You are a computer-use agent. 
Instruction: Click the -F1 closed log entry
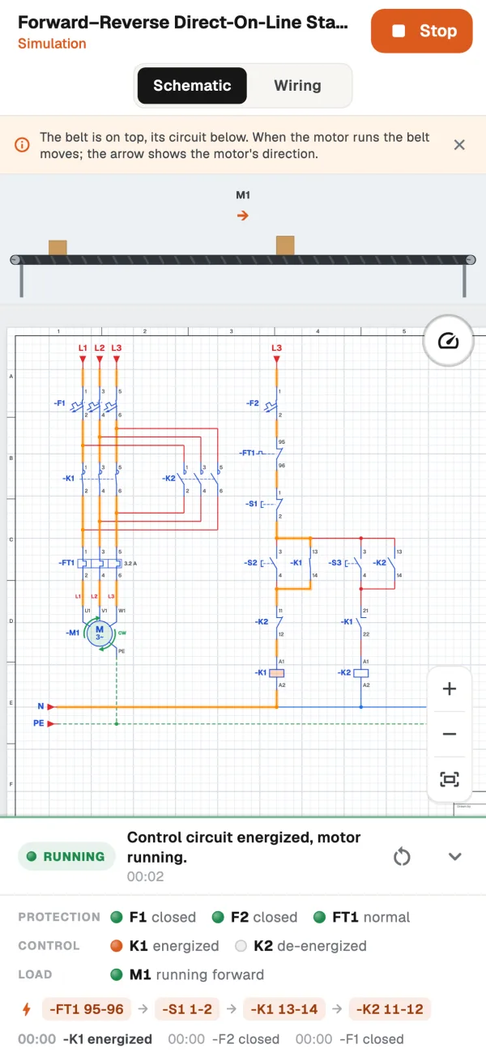pos(349,1039)
